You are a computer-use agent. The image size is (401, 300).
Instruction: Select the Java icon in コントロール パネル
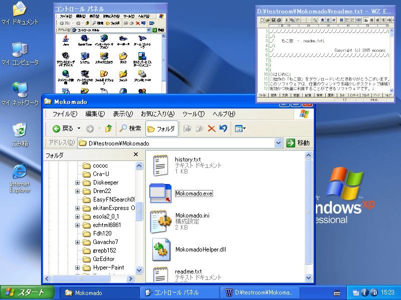pyautogui.click(x=66, y=40)
